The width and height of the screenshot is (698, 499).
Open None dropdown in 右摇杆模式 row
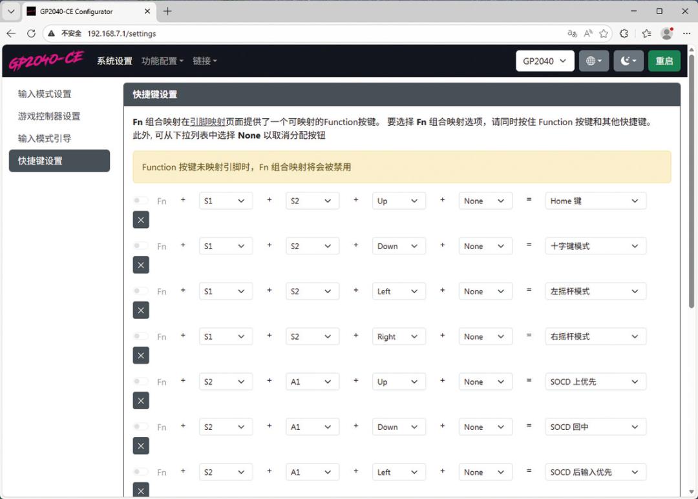pos(485,337)
